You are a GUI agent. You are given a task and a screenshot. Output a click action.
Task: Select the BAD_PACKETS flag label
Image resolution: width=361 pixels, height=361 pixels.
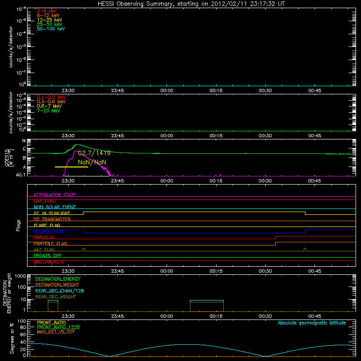pos(49,262)
